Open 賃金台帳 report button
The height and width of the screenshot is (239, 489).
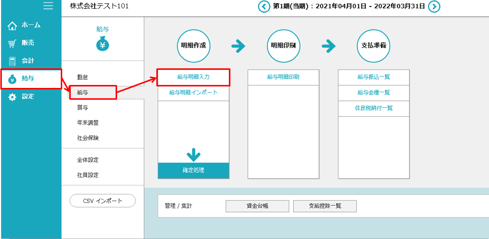click(257, 206)
